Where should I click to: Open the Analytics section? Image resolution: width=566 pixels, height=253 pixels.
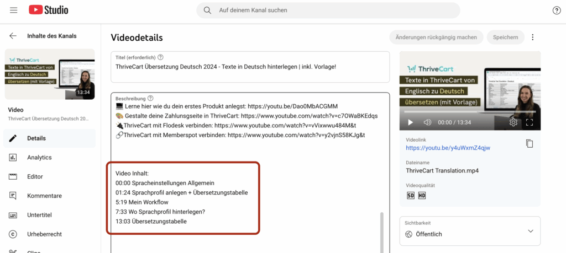click(x=49, y=157)
